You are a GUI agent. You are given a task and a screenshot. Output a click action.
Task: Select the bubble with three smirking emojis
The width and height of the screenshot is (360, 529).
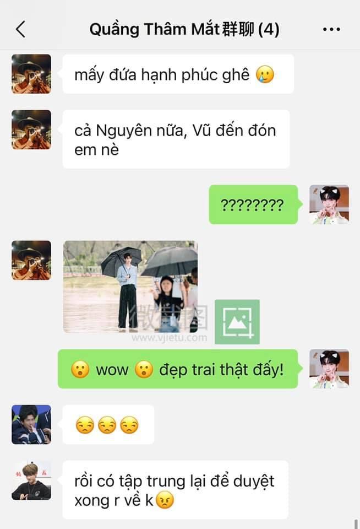pos(108,424)
